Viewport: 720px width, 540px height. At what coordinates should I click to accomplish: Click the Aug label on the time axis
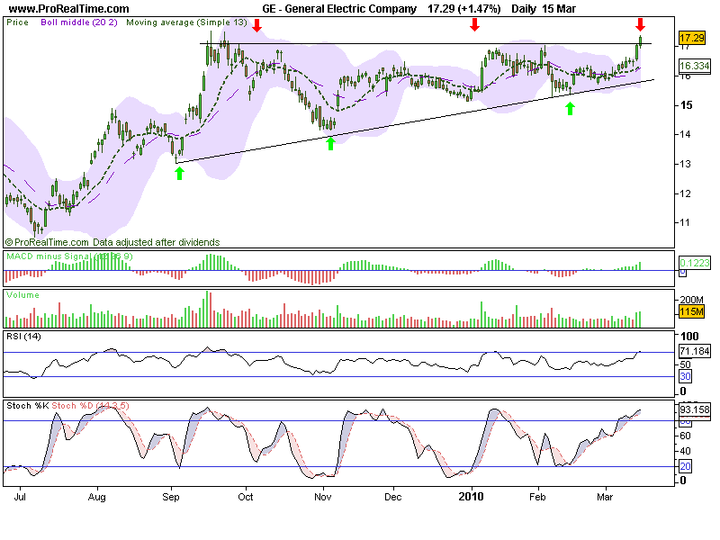coord(97,497)
